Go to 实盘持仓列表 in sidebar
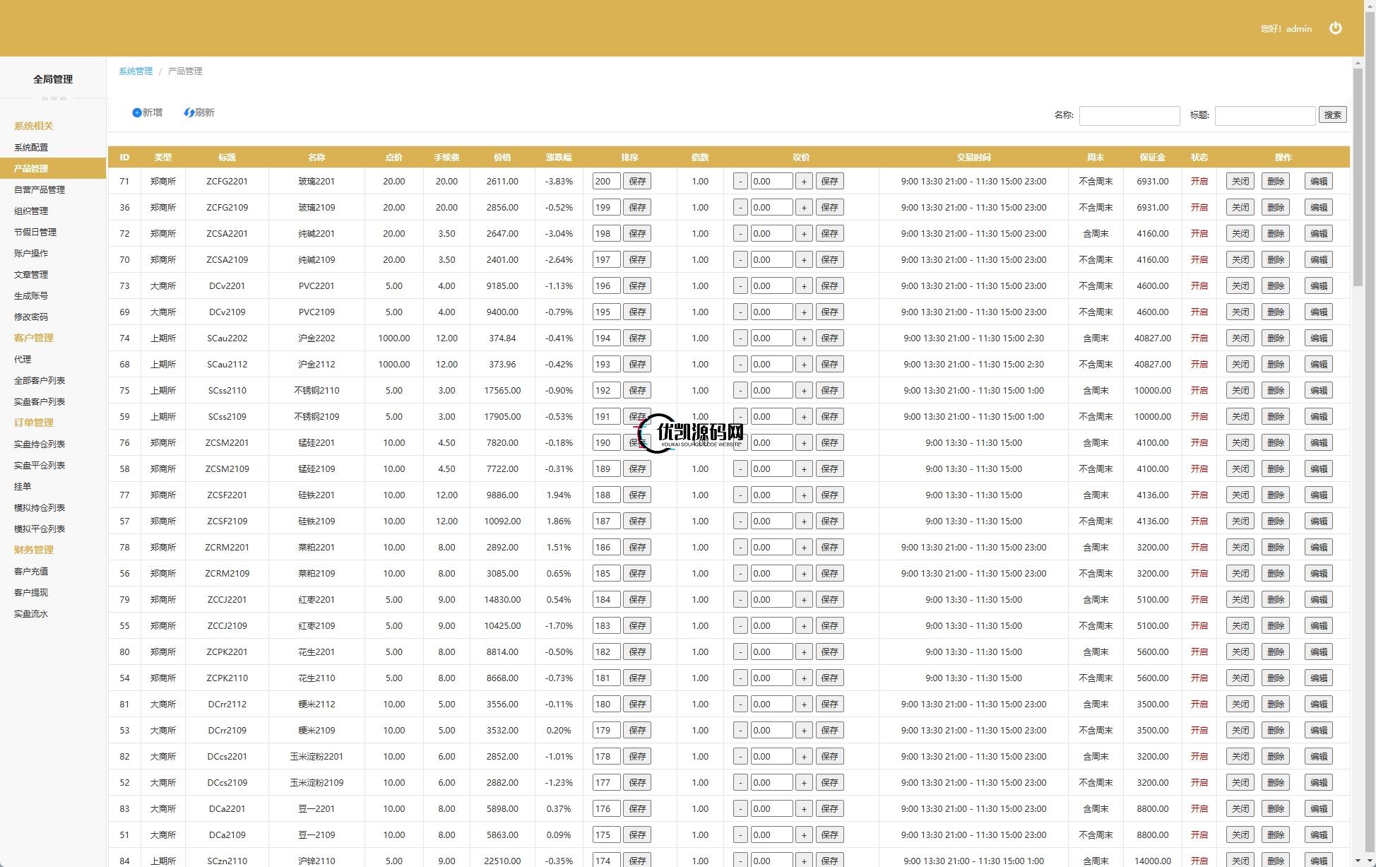Viewport: 1376px width, 867px height. click(40, 444)
